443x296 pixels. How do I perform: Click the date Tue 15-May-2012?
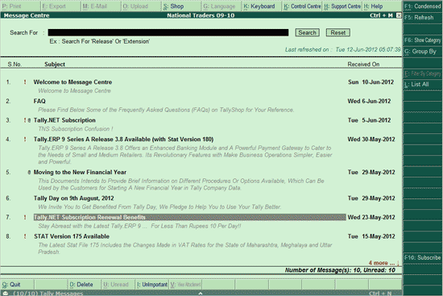(371, 236)
